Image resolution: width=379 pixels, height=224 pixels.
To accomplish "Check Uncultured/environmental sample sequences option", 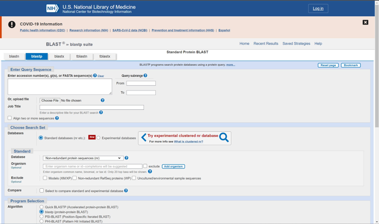I will [x=134, y=178].
